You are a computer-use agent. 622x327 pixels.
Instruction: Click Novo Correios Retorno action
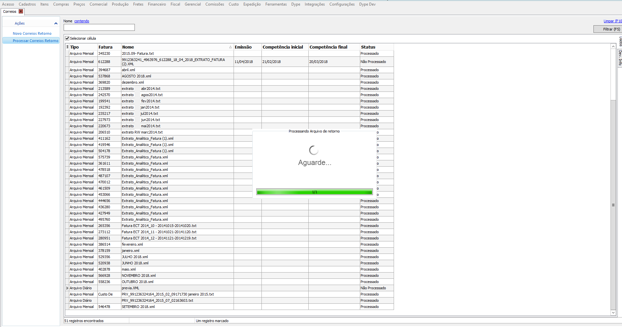(x=32, y=33)
